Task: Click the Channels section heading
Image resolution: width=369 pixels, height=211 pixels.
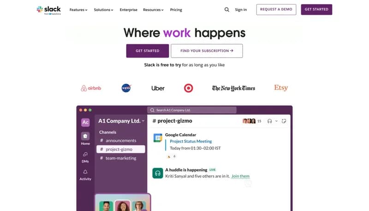Action: (107, 132)
